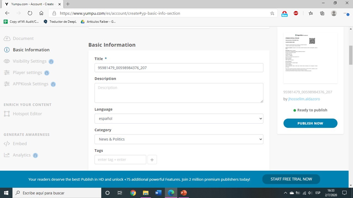Click the document preview thumbnail
Viewport: 353px width, 198px height.
click(x=310, y=58)
